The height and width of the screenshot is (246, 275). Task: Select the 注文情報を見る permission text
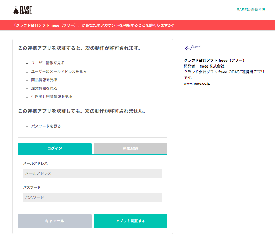pos(44,88)
